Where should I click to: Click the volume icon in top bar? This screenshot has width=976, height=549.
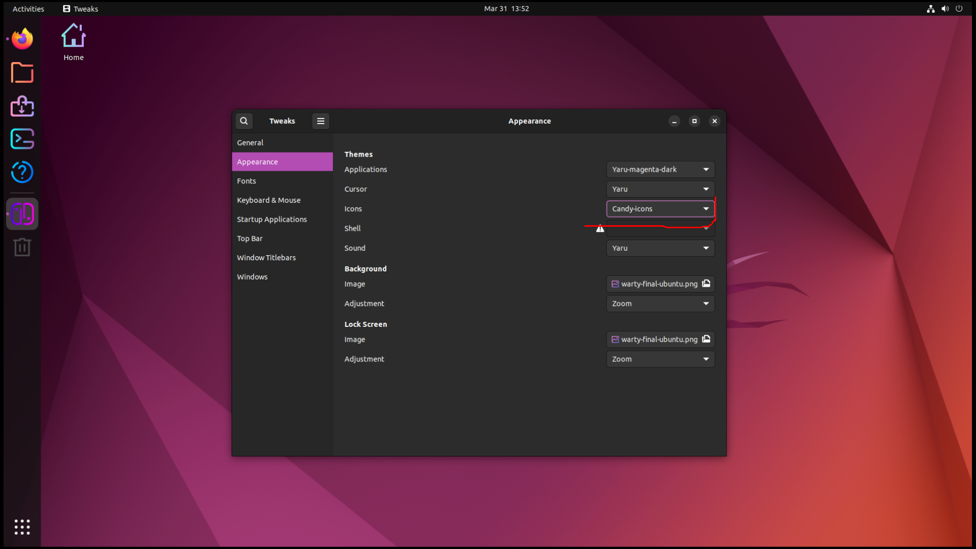click(x=945, y=9)
